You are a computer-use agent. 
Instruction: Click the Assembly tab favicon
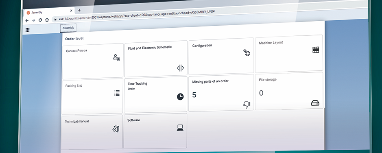pos(28,13)
